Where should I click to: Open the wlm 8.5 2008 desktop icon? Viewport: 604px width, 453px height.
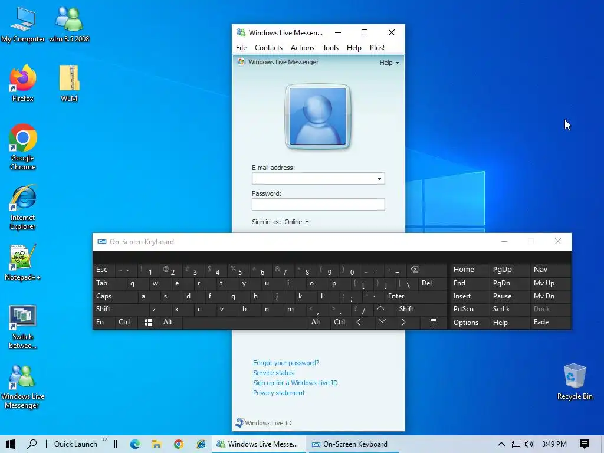point(69,24)
